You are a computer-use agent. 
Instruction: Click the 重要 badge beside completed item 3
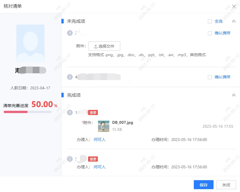[x=93, y=159]
